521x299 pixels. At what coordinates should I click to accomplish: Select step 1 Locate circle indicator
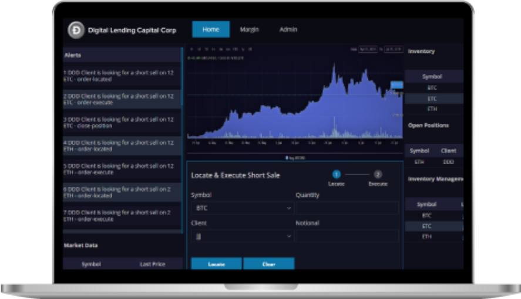337,174
